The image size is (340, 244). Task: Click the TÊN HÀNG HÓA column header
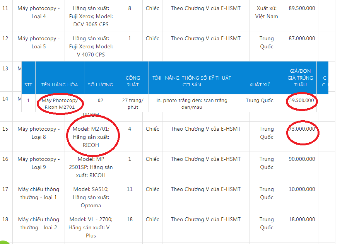click(60, 84)
